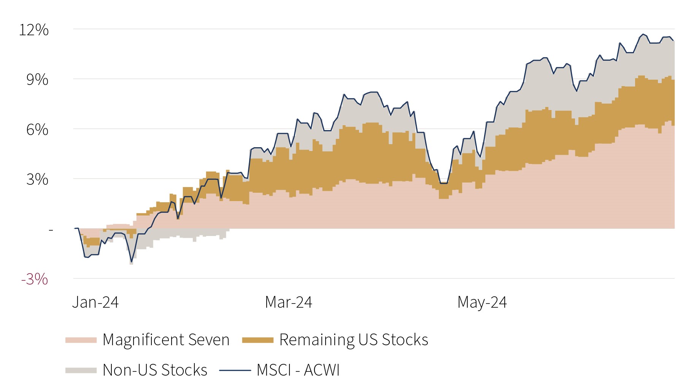Select the Remaining US Stocks legend label
This screenshot has height=387, width=691.
point(354,340)
